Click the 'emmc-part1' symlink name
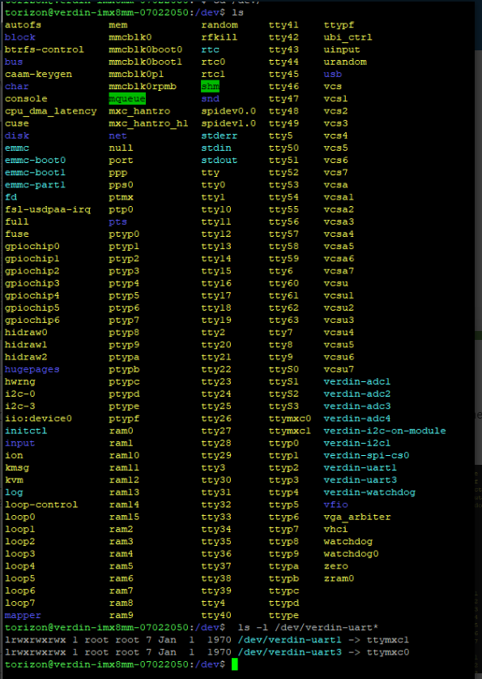The height and width of the screenshot is (679, 482). click(x=36, y=185)
